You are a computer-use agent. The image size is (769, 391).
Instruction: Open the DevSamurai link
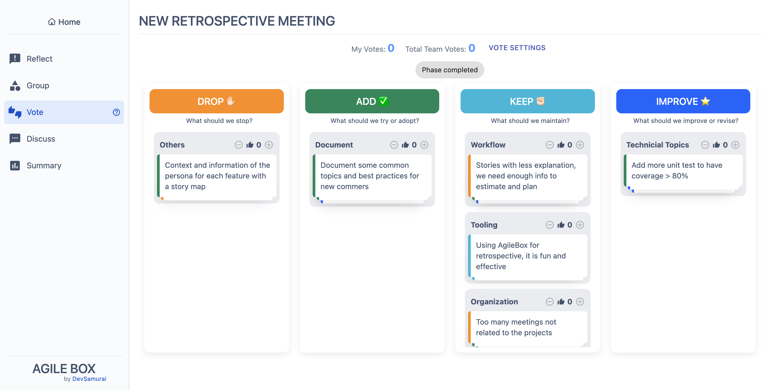[89, 379]
